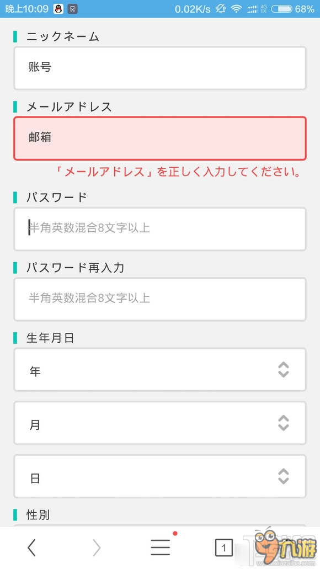Viewport: 320px width, 569px height.
Task: Focus the highlighted メールアドレス email field
Action: (x=160, y=139)
